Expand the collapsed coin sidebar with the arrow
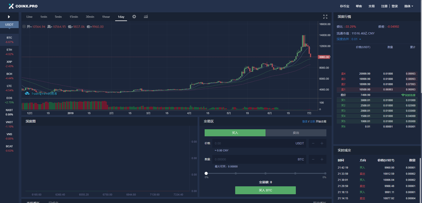422x203 pixels. coord(9,17)
